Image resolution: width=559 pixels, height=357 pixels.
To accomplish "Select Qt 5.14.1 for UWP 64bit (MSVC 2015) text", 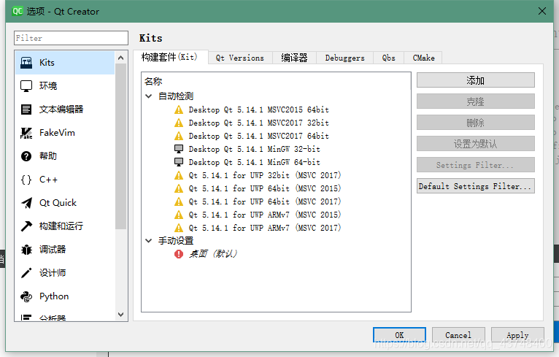I will point(265,188).
